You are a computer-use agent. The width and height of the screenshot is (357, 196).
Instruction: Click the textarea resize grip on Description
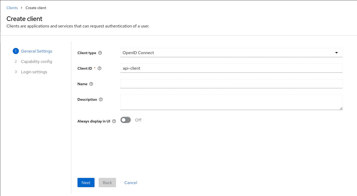[x=341, y=108]
